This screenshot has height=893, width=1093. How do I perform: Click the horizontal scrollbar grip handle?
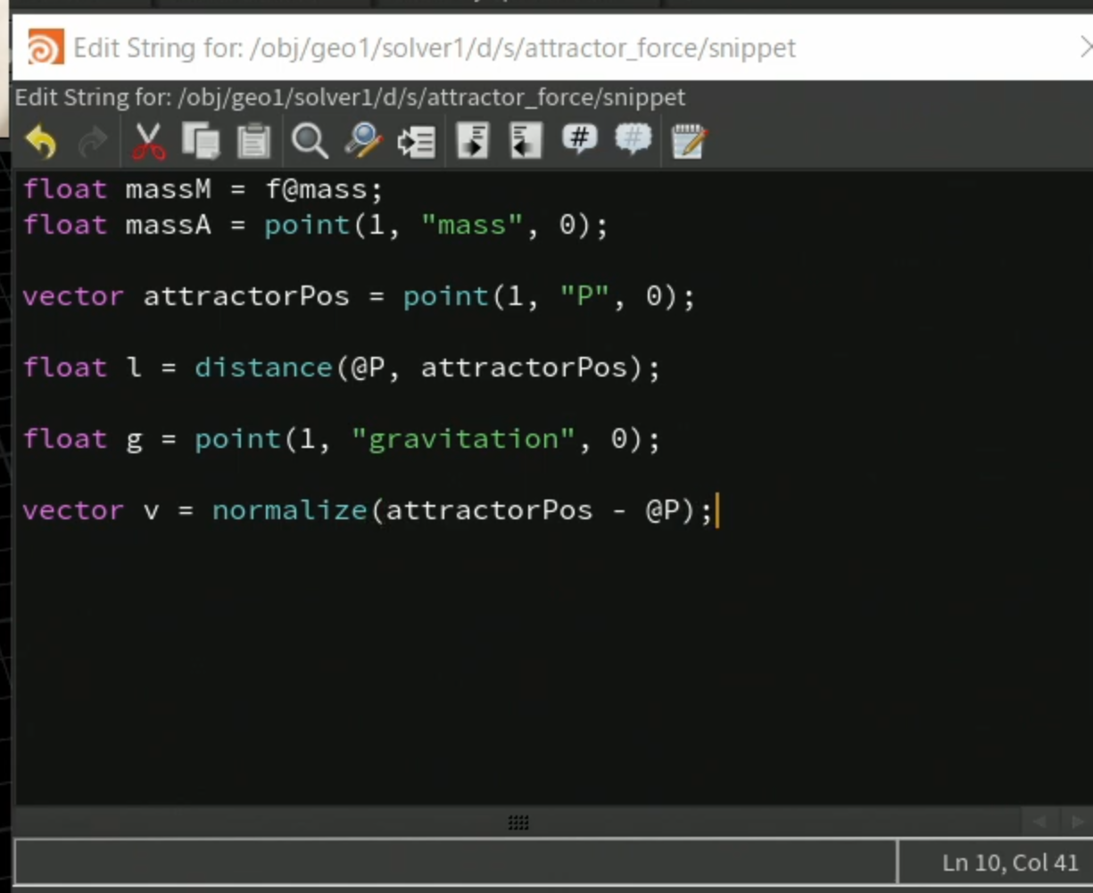click(x=518, y=823)
